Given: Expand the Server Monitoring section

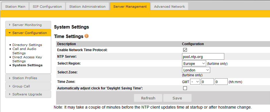Looking at the screenshot, I should coord(28,25).
